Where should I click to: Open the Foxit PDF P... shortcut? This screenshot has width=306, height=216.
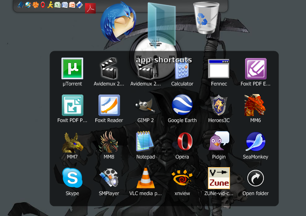click(72, 105)
